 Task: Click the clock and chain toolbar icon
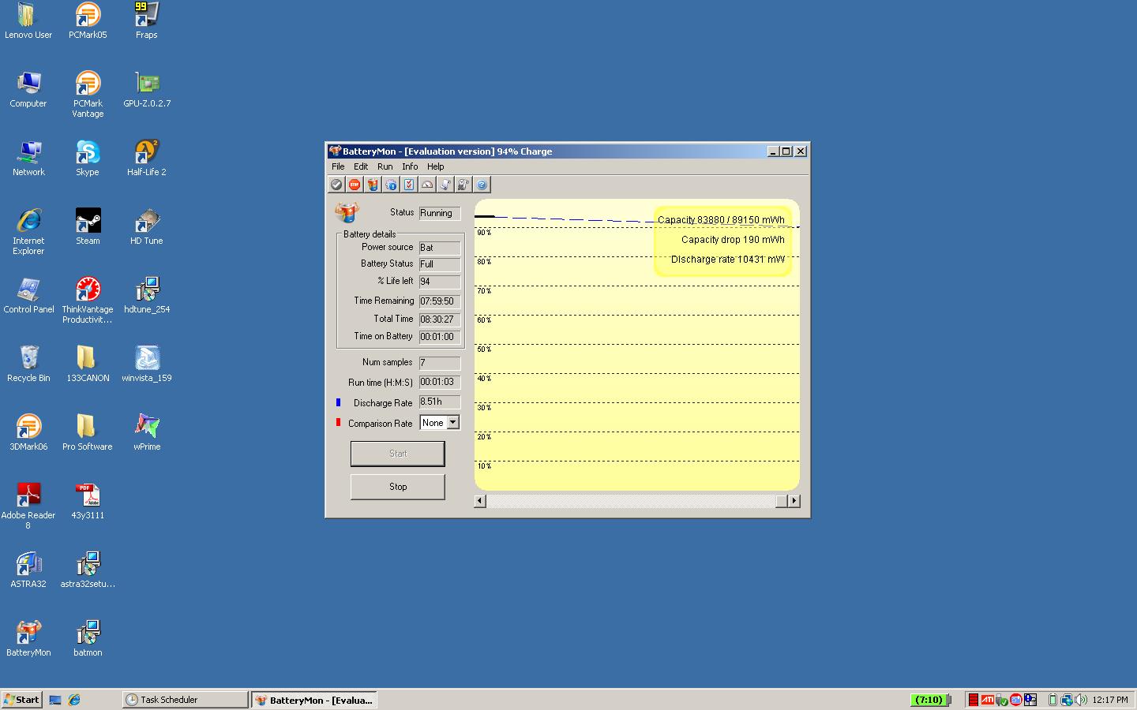(x=463, y=185)
